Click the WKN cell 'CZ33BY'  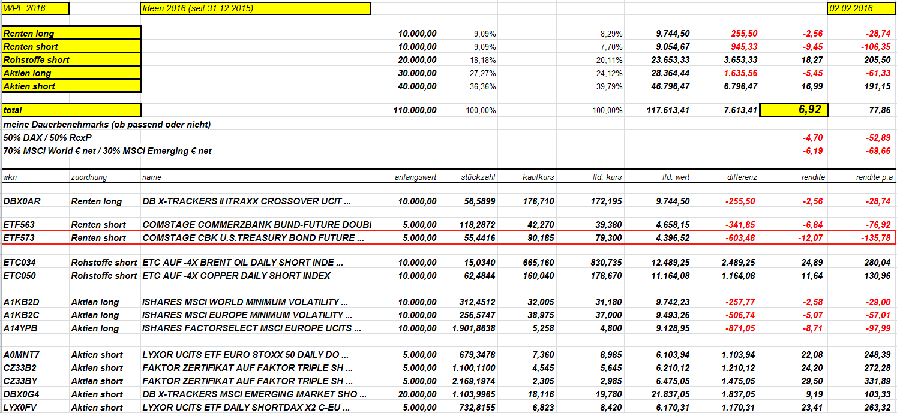tap(19, 381)
